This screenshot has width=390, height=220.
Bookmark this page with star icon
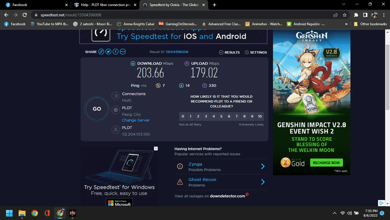tap(345, 15)
